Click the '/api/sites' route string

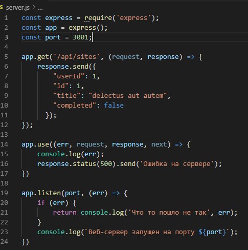tap(77, 57)
